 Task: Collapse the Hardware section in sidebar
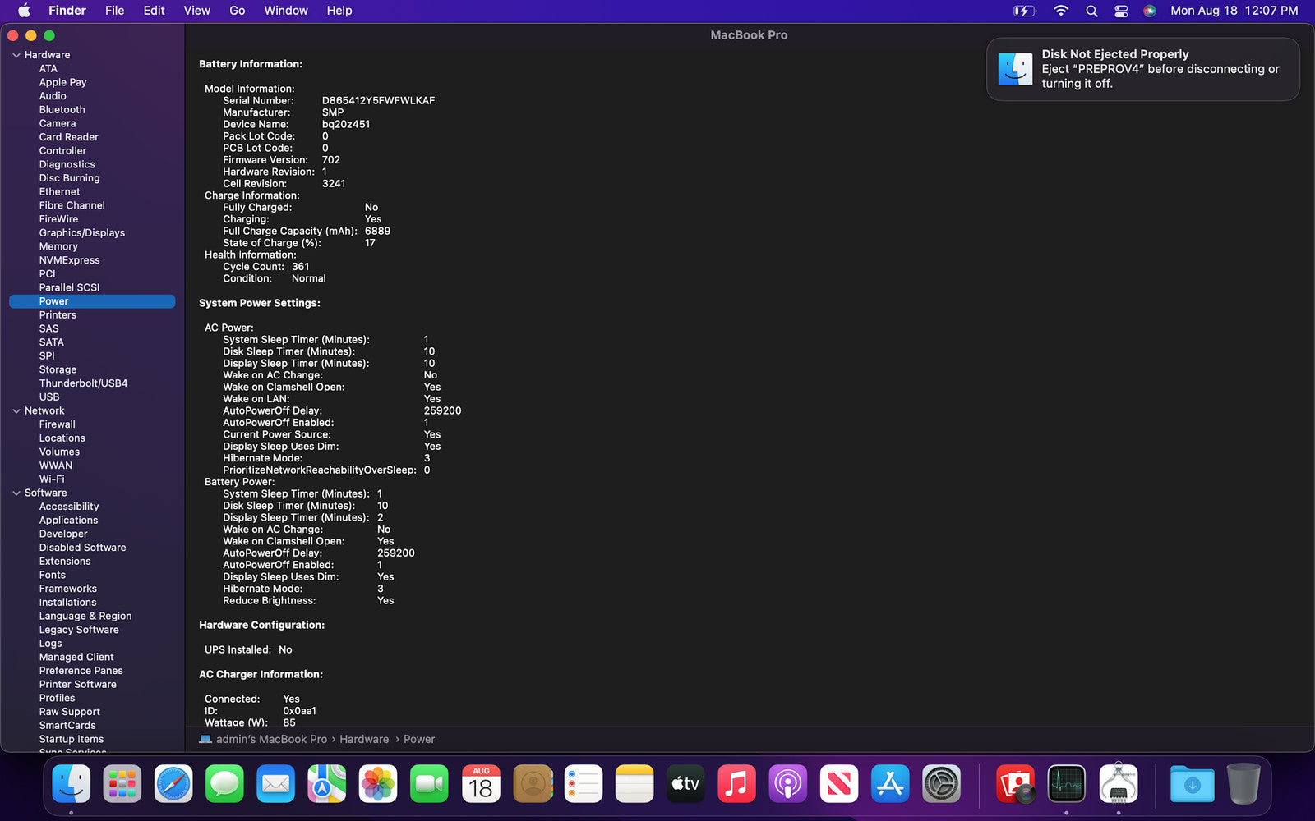click(x=16, y=55)
